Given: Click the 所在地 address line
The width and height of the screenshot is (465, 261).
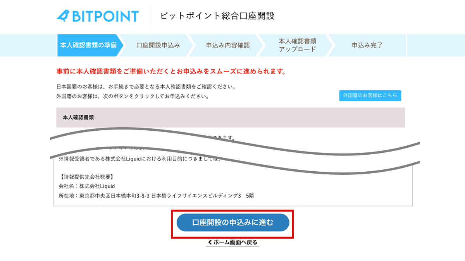Looking at the screenshot, I should point(156,196).
